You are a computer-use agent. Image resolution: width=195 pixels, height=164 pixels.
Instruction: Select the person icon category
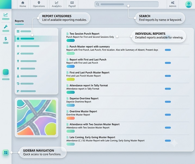point(18,76)
